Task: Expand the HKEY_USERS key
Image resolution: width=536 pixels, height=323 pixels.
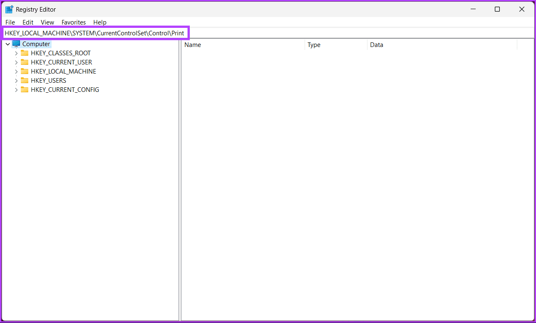Action: click(x=16, y=81)
